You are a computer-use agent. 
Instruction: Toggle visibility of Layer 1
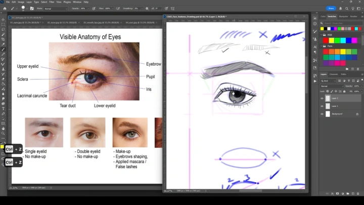click(322, 106)
